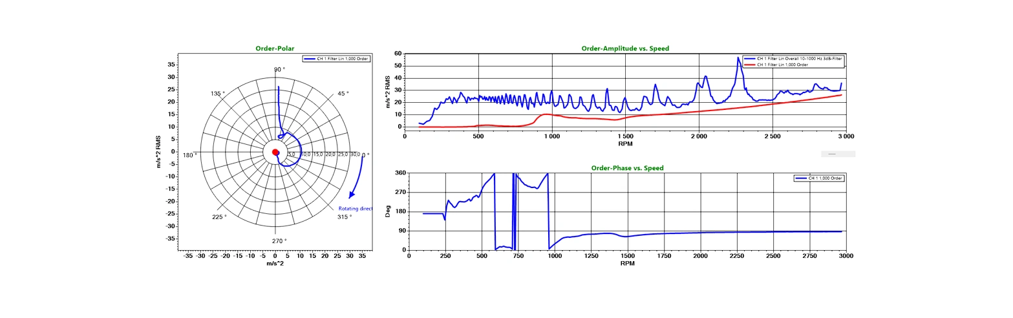
Task: Click the "Order-Phase vs. Speed" chart title
Action: [x=627, y=168]
